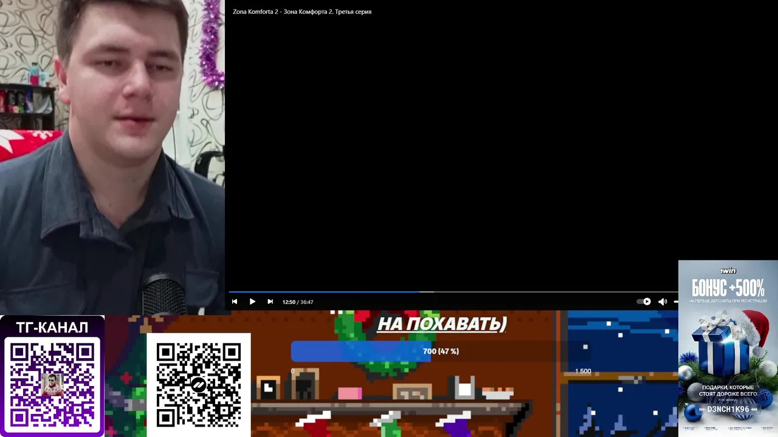The width and height of the screenshot is (778, 437).
Task: Toggle the autoplay switch in the player
Action: click(x=644, y=302)
